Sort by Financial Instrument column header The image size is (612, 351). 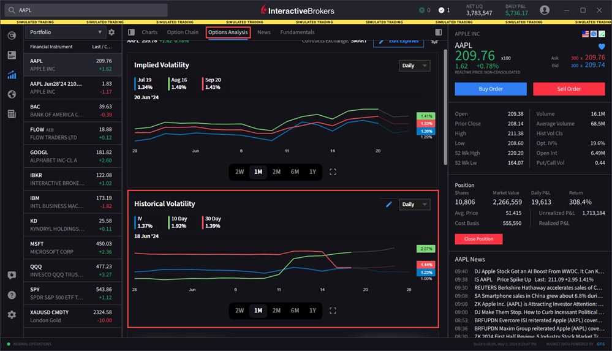[x=51, y=47]
